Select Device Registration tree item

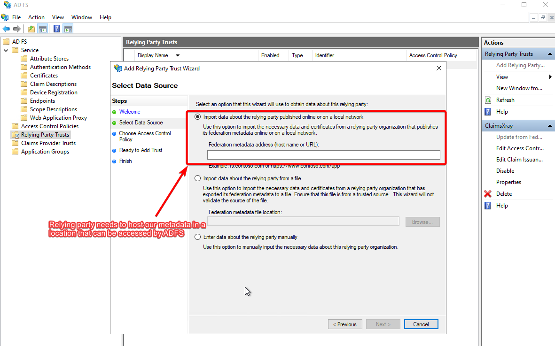54,92
